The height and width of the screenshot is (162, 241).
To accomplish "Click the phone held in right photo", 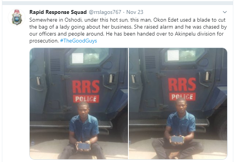I will (177, 139).
